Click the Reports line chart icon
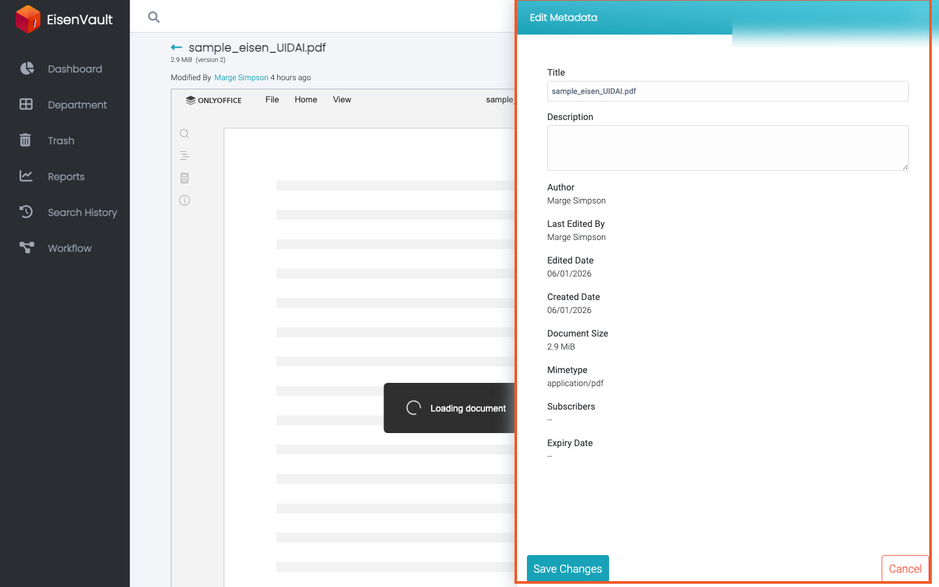The height and width of the screenshot is (587, 939). pos(26,176)
